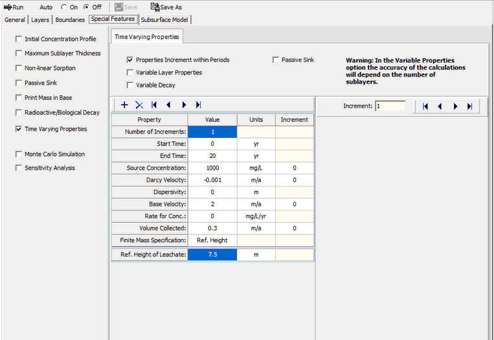Select the Auto On radio button
The width and height of the screenshot is (494, 340).
tap(63, 7)
